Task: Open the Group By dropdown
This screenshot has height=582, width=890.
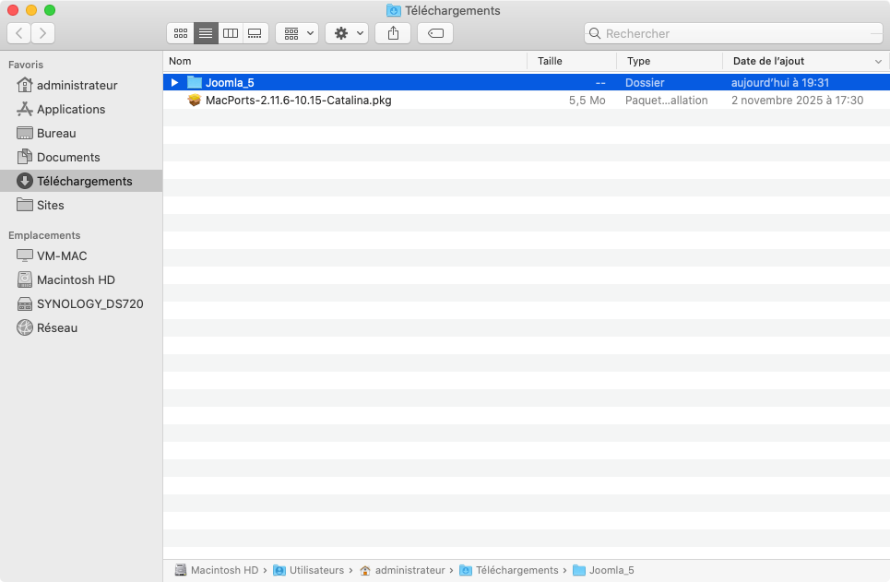Action: click(297, 33)
